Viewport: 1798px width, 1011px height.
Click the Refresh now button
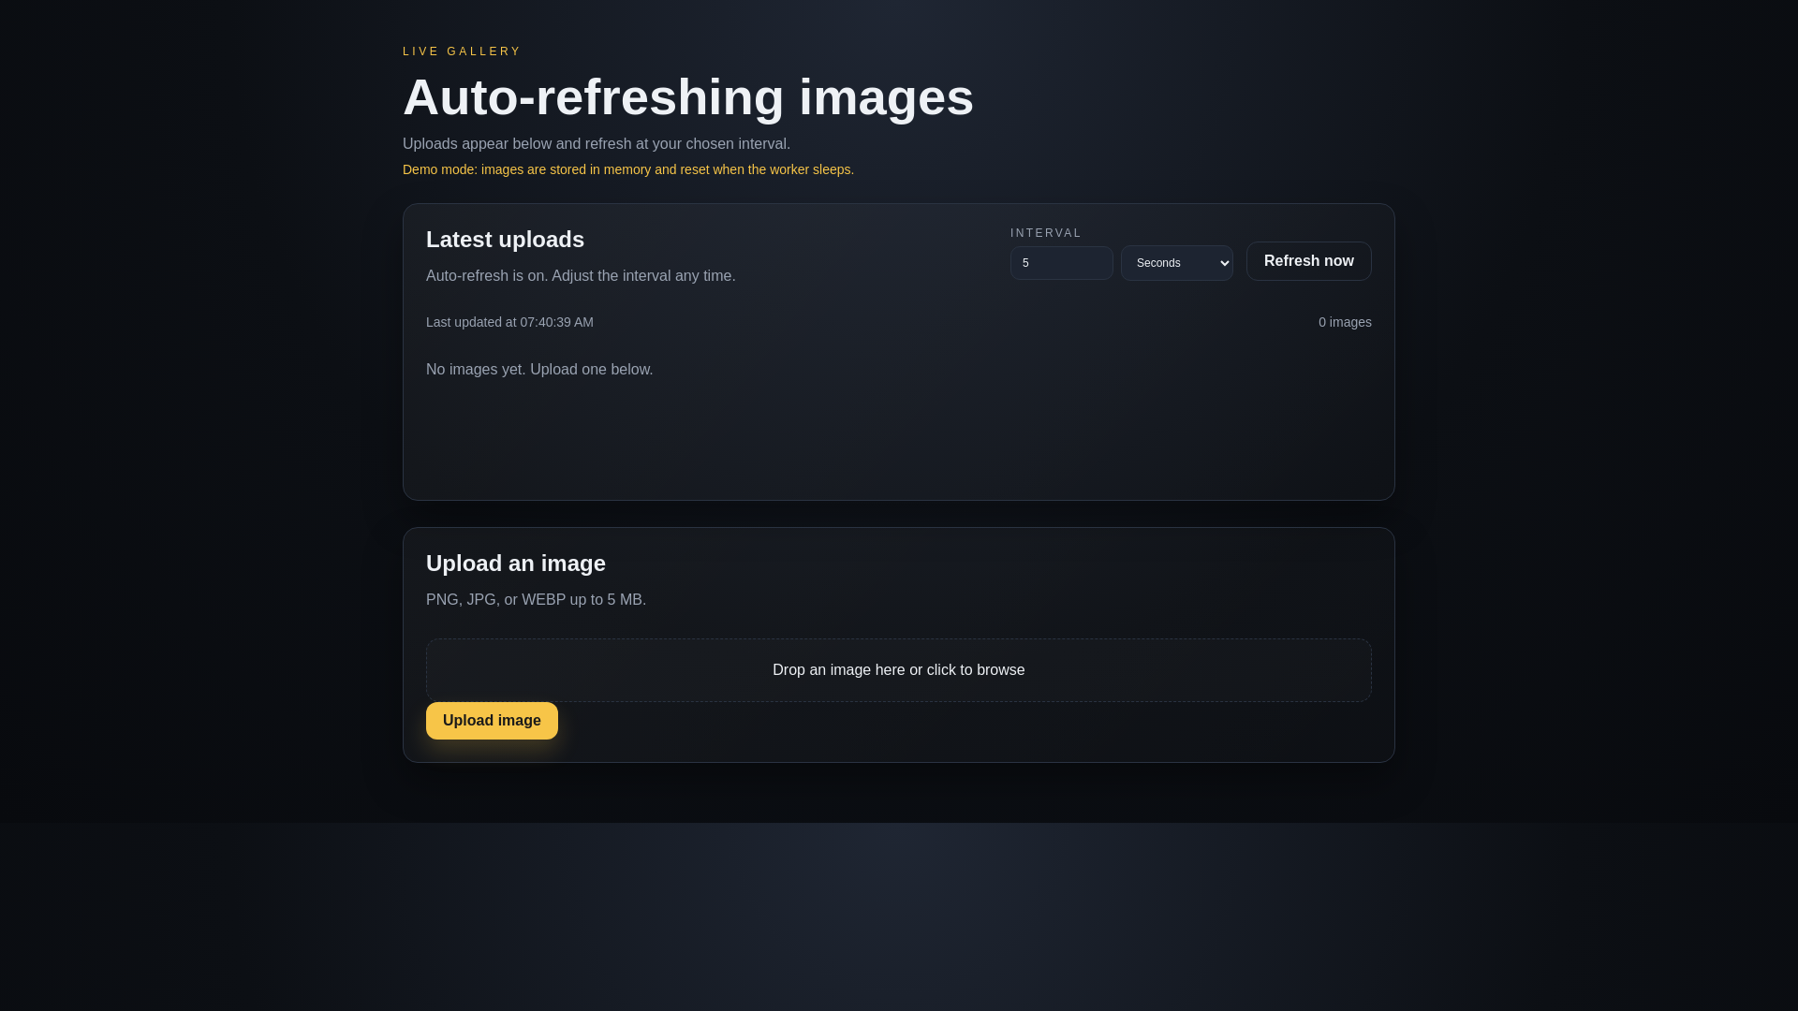(x=1308, y=261)
